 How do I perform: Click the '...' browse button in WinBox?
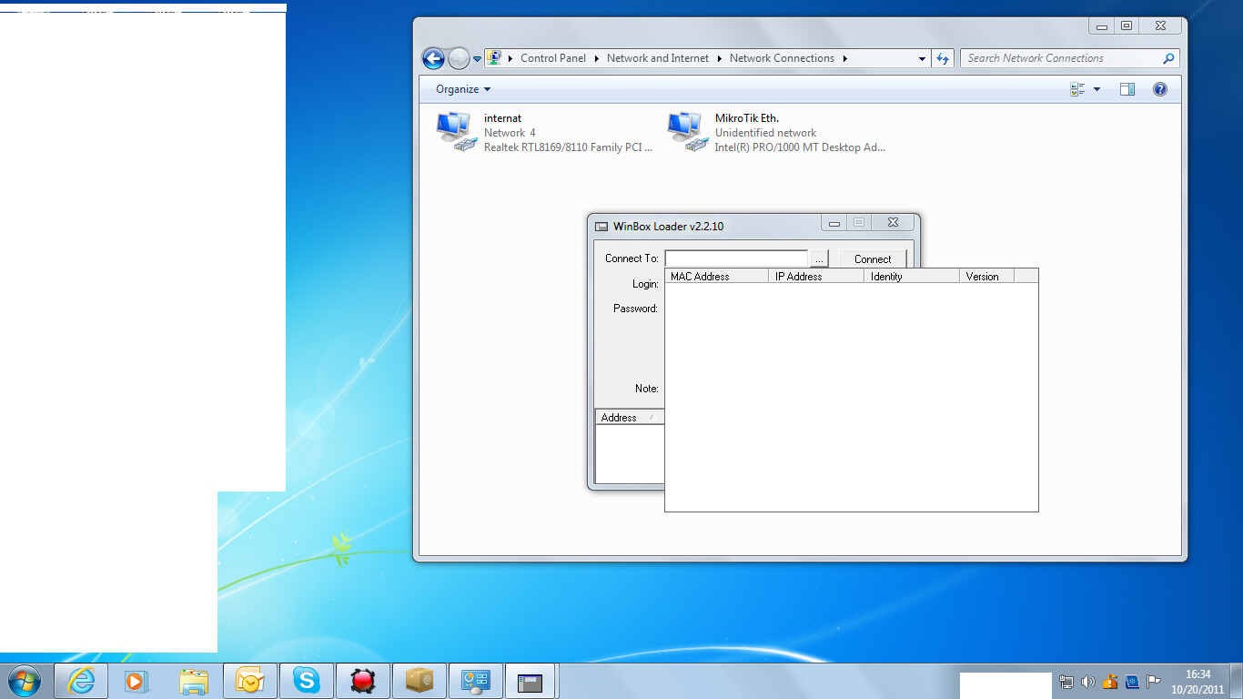coord(820,258)
